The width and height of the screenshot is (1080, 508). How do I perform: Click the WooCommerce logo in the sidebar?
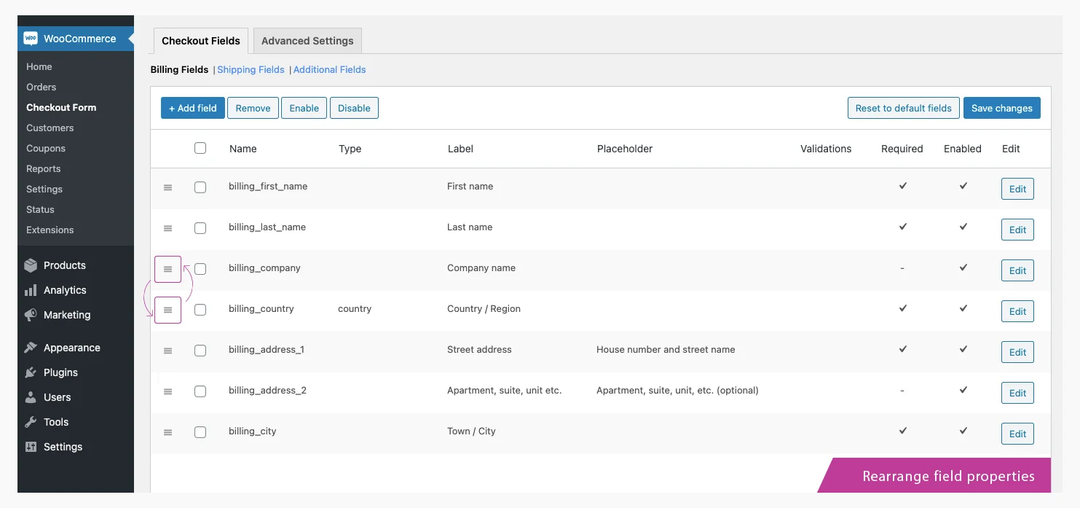[x=30, y=38]
